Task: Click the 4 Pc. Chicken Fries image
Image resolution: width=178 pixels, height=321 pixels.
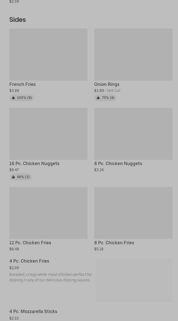Action: (x=134, y=280)
